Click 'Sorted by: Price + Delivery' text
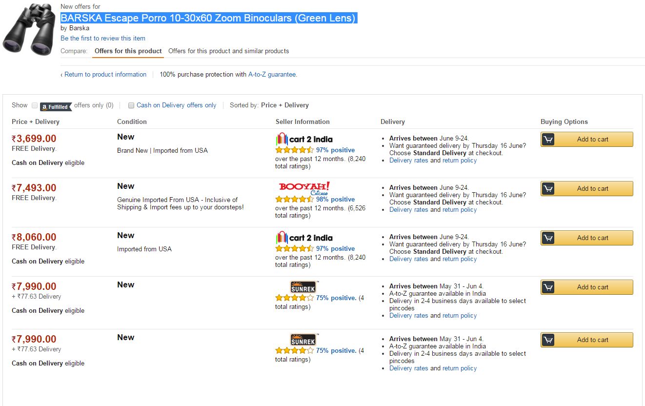This screenshot has height=406, width=645. 269,105
